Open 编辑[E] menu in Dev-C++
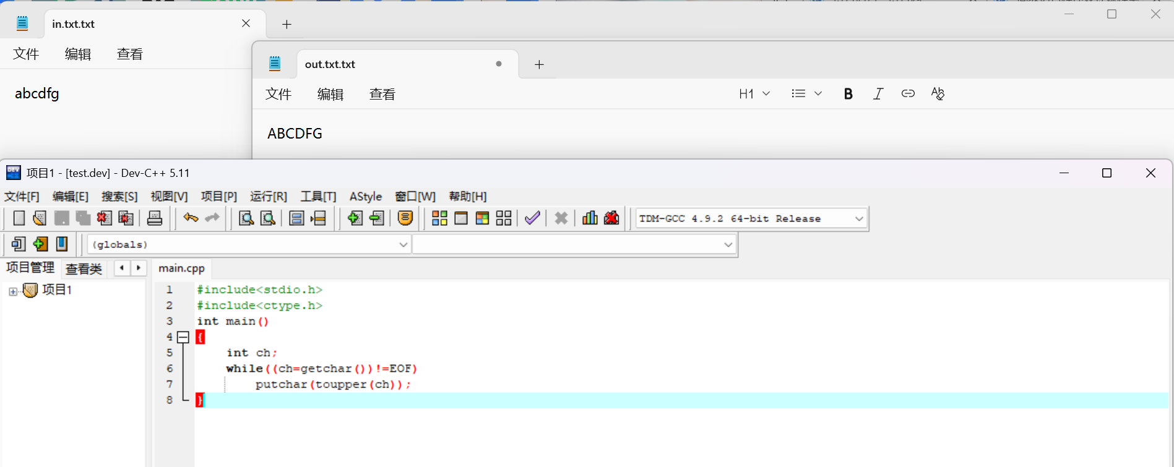The width and height of the screenshot is (1174, 467). 71,197
